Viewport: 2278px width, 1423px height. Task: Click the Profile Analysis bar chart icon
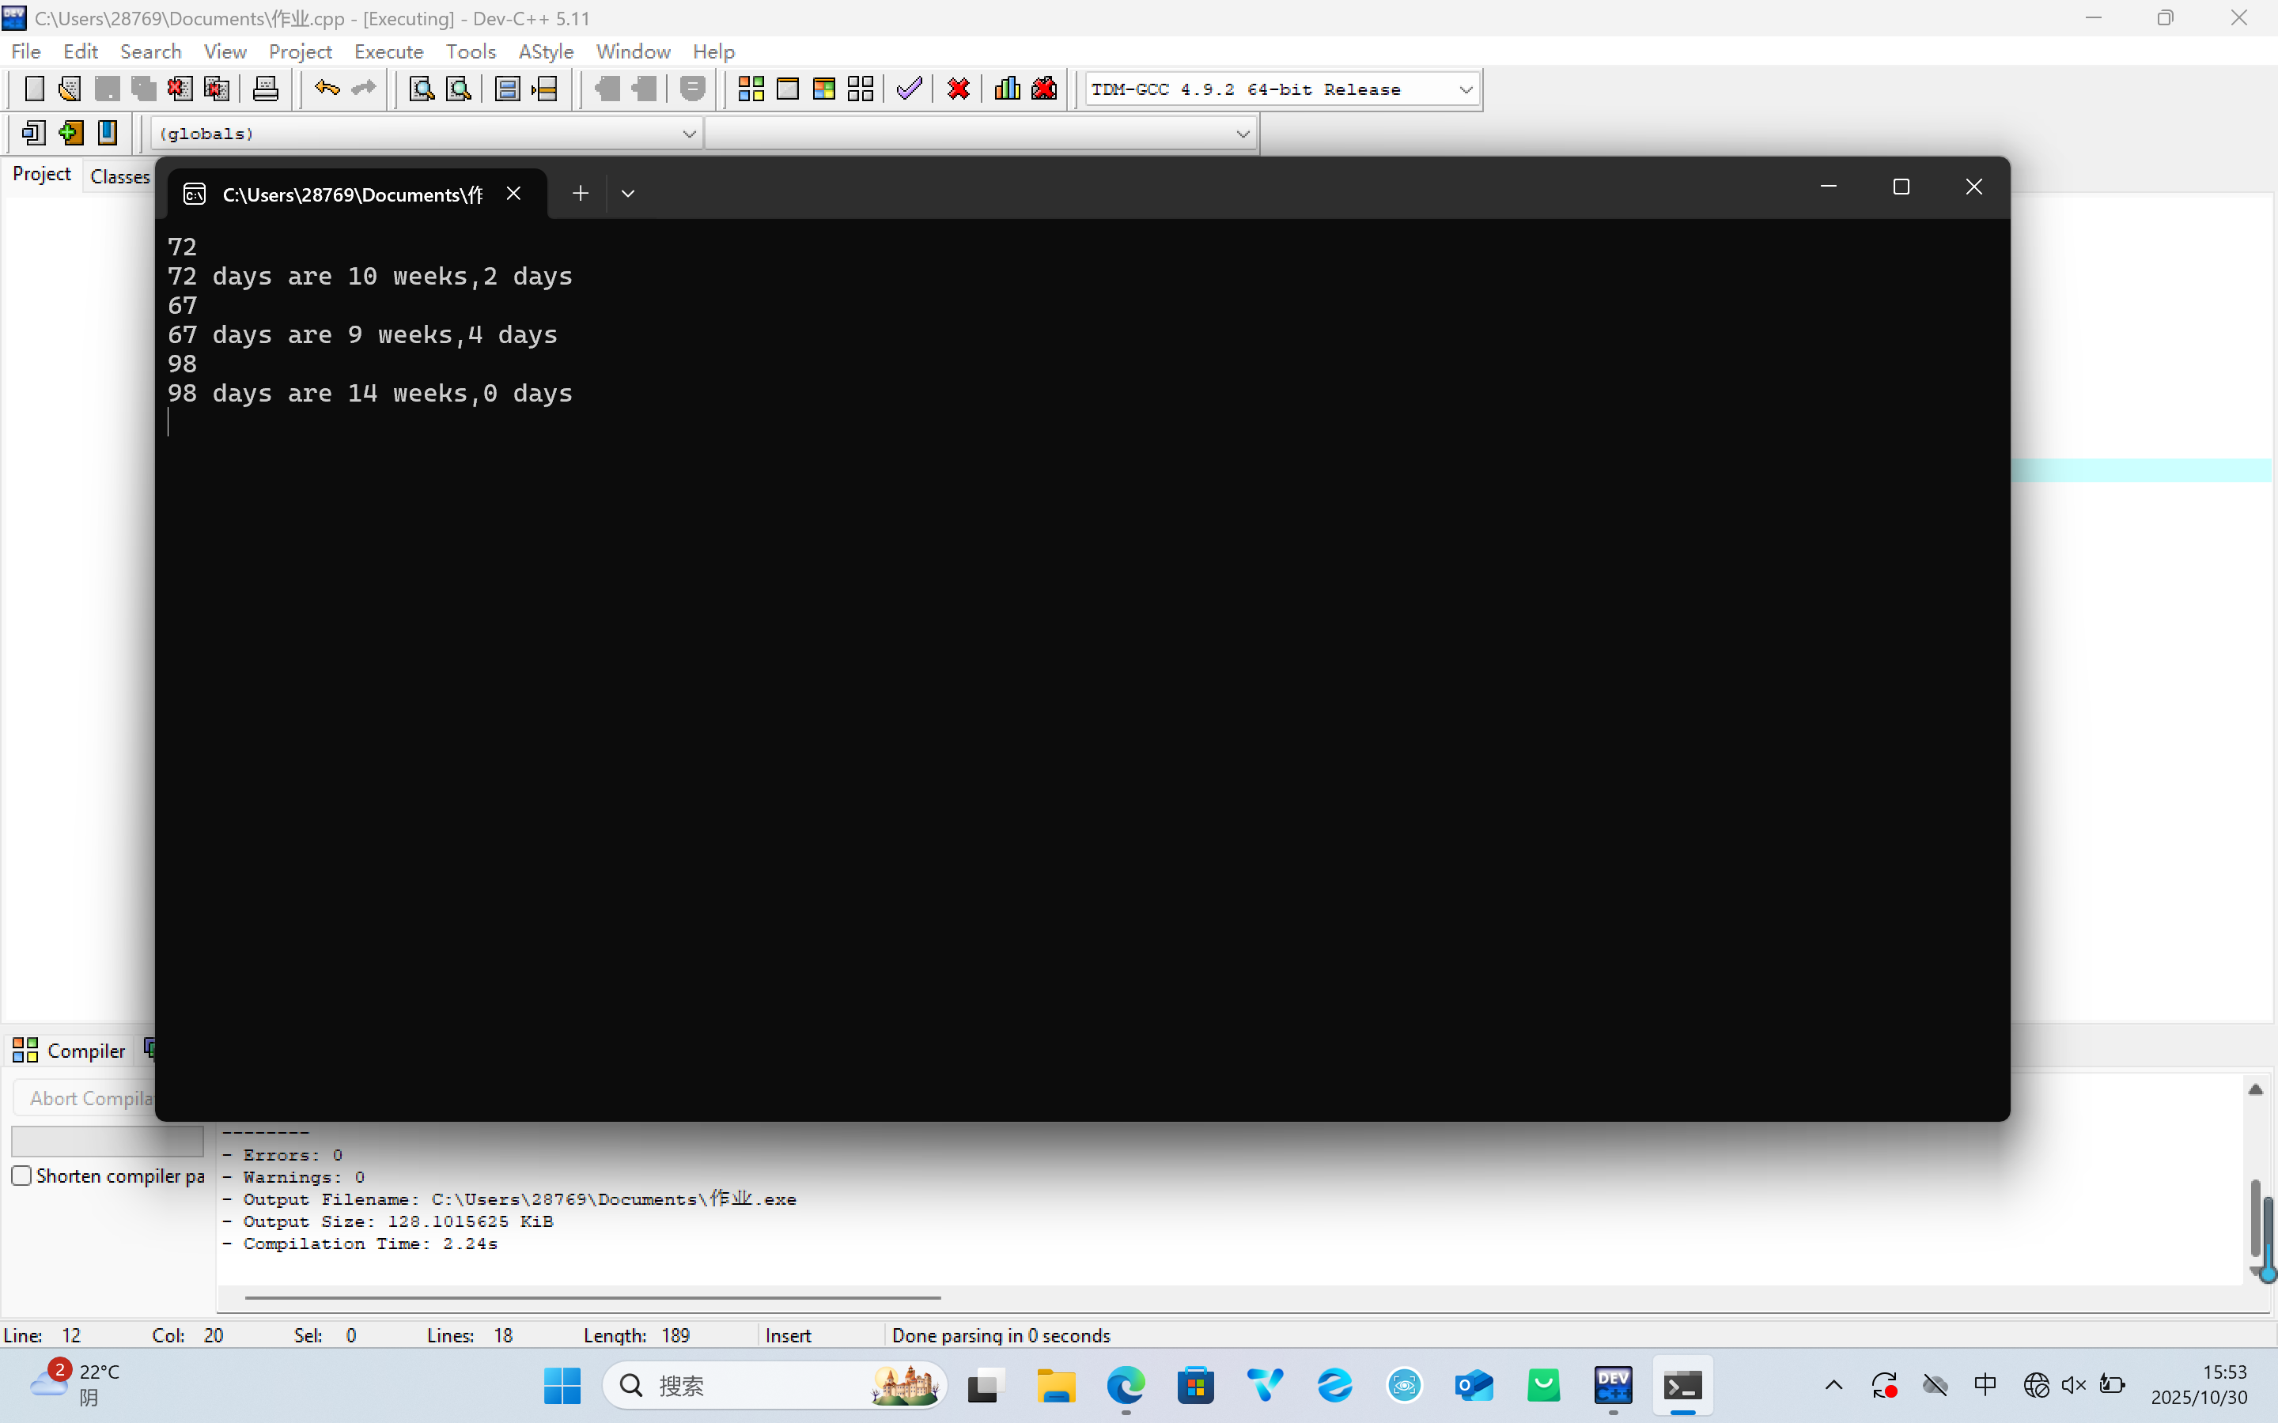pyautogui.click(x=1007, y=89)
